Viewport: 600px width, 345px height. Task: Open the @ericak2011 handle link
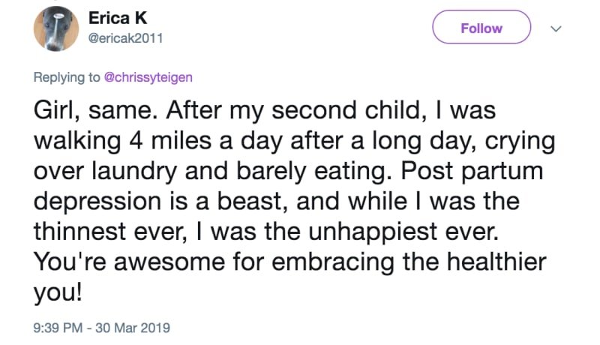coord(126,38)
